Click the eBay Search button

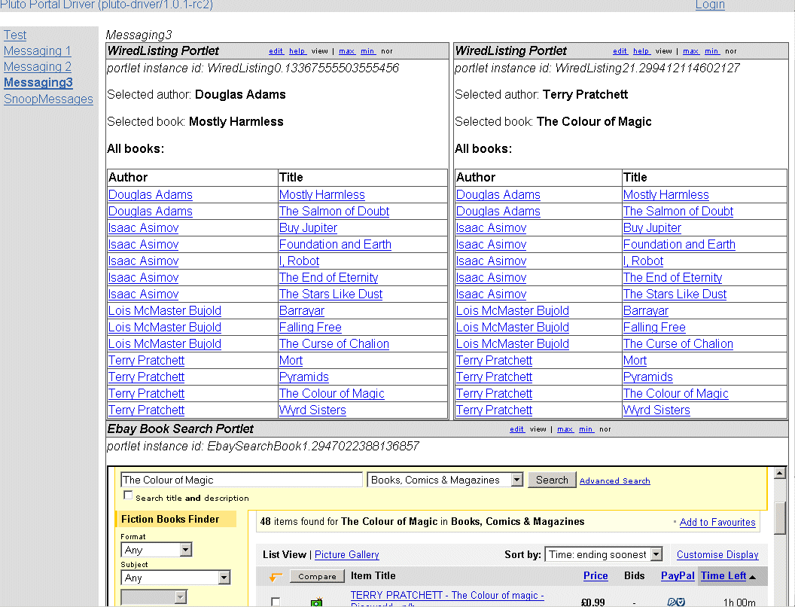pos(552,480)
